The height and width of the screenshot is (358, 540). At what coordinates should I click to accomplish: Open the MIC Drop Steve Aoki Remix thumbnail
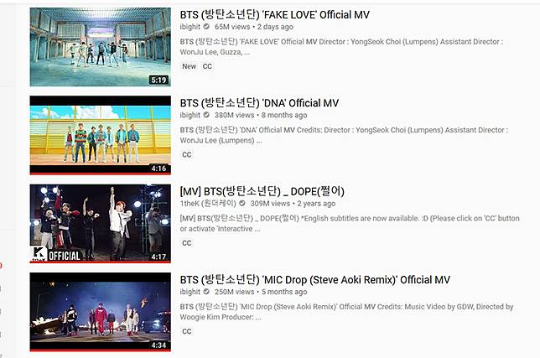click(x=101, y=312)
